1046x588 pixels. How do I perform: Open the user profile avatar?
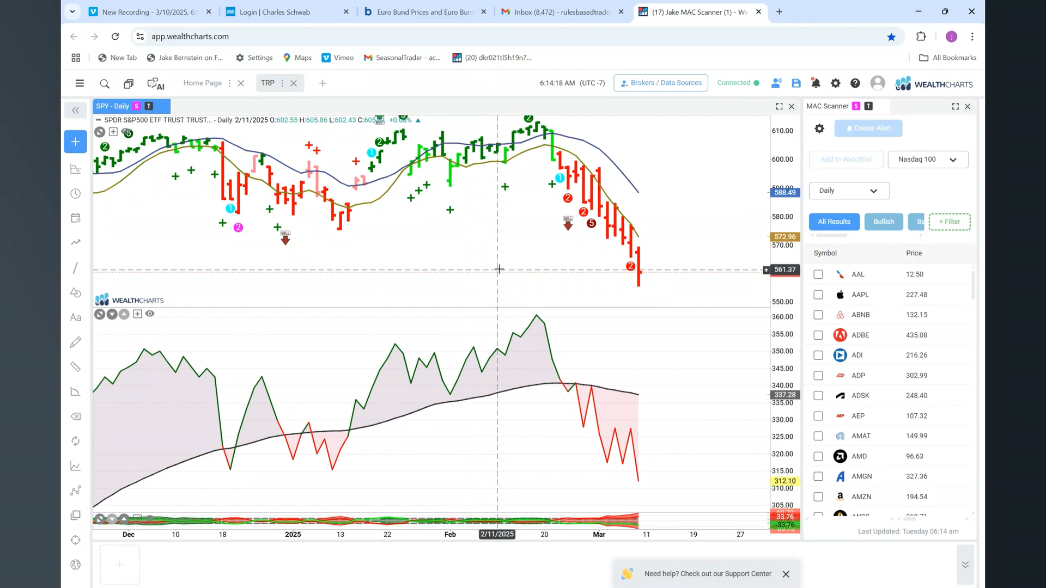877,83
